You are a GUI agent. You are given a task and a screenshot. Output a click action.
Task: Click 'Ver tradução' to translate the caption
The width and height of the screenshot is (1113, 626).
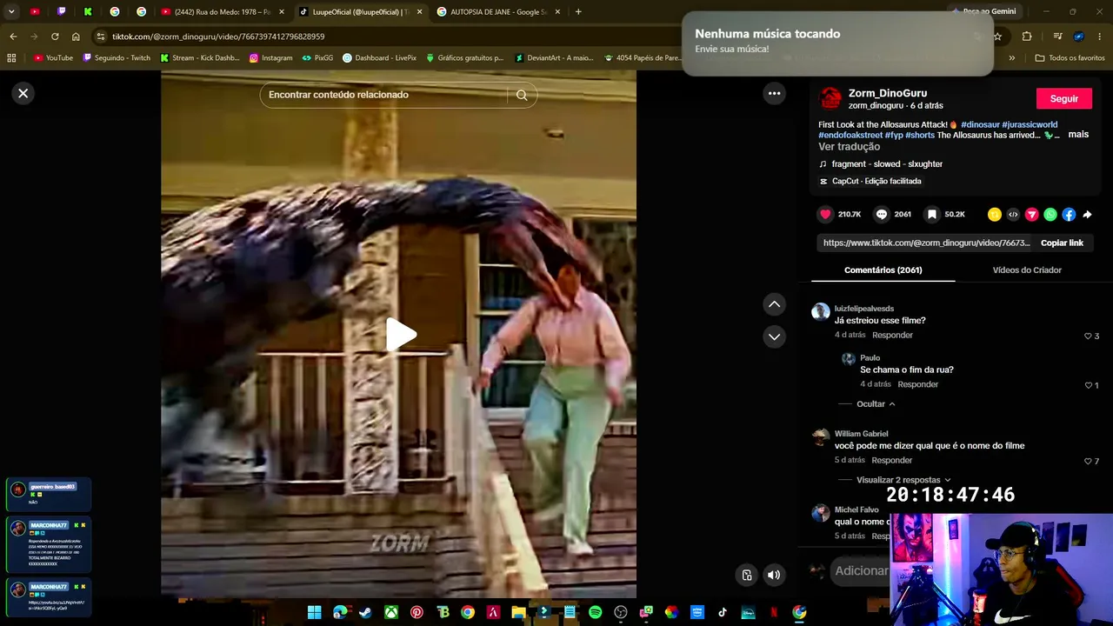(849, 147)
